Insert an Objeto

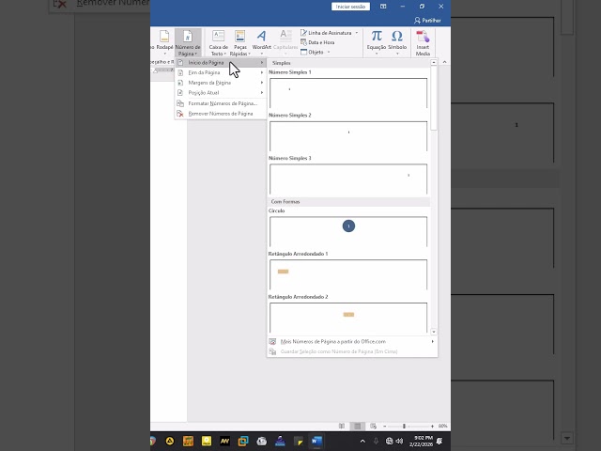(312, 53)
